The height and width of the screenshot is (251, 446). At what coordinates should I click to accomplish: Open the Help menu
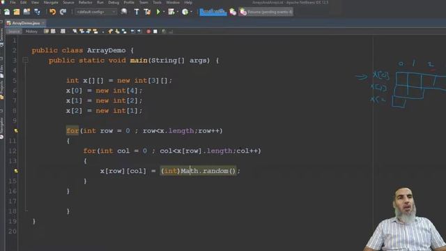(188, 2)
